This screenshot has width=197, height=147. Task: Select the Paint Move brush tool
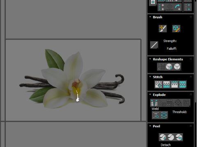pos(163,29)
